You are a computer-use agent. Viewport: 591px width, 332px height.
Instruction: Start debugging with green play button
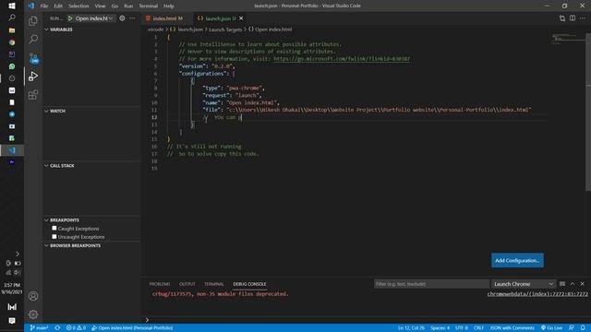coord(70,18)
